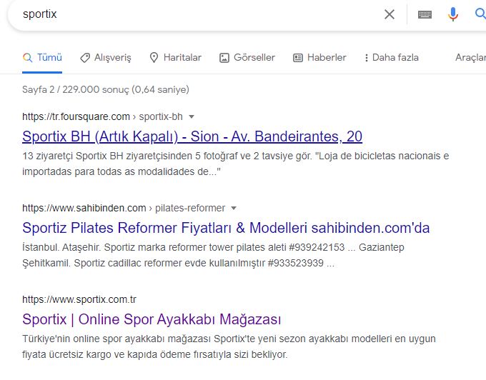Screen dimensions: 486x380
Task: Click the magnifier search button
Action: coord(480,14)
